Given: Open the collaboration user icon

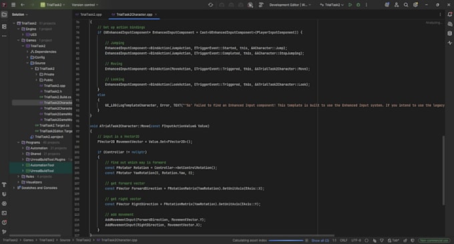Looking at the screenshot, I should [397, 5].
